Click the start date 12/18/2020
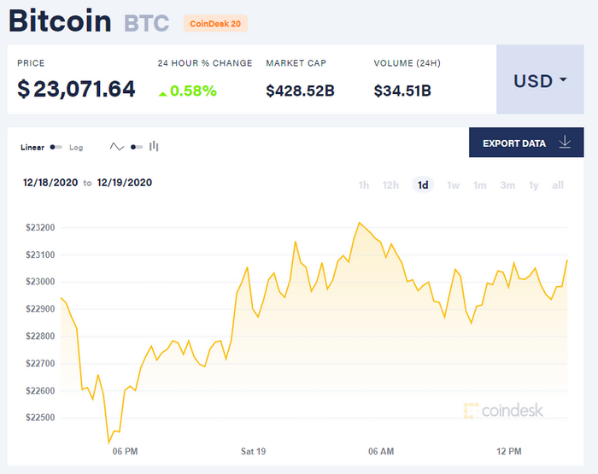 (x=50, y=183)
